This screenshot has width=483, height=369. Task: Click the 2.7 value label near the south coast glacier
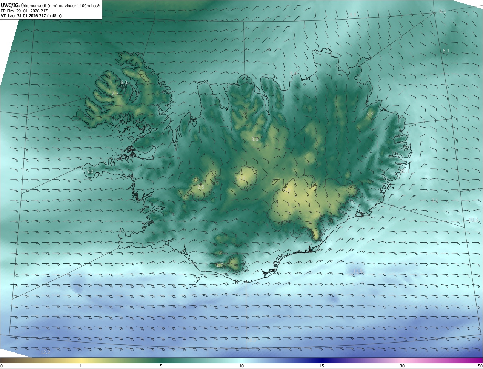(x=219, y=265)
